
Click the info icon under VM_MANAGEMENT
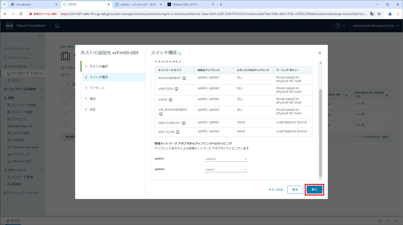pyautogui.click(x=161, y=114)
